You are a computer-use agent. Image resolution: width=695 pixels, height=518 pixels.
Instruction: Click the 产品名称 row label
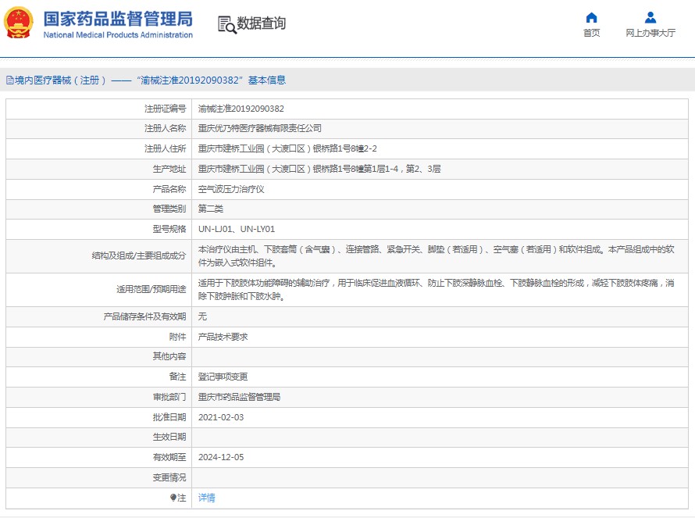point(169,189)
